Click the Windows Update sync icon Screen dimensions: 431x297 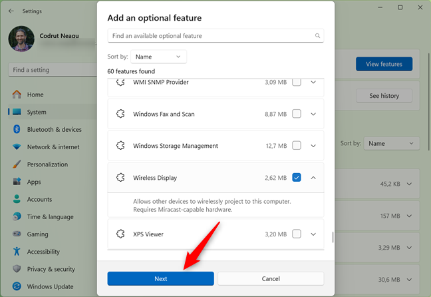coord(17,286)
